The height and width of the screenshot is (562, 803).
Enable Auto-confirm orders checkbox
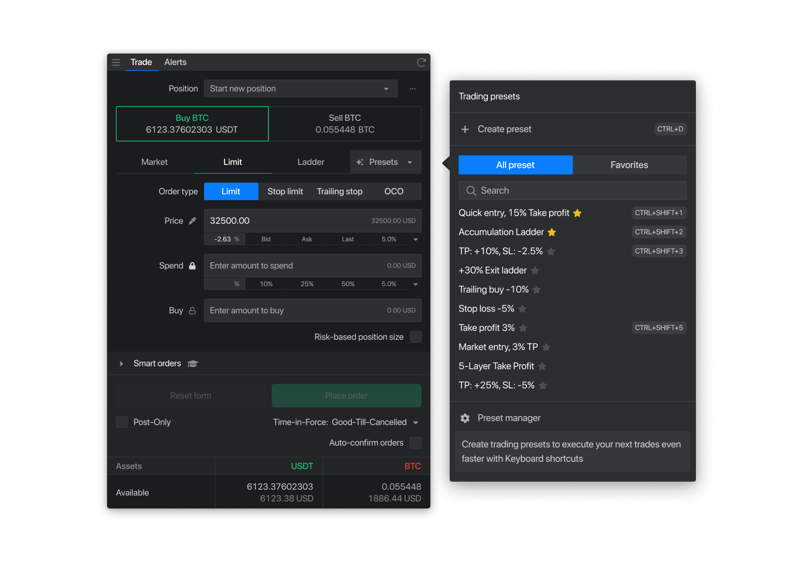tap(416, 443)
